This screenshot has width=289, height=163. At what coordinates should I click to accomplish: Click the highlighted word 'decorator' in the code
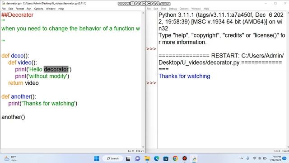tap(56, 69)
